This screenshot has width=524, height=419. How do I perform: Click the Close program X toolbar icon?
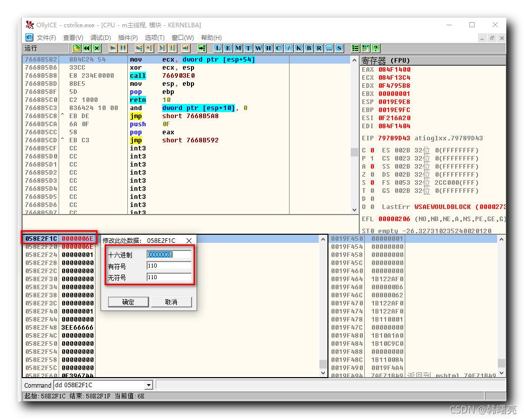click(97, 48)
